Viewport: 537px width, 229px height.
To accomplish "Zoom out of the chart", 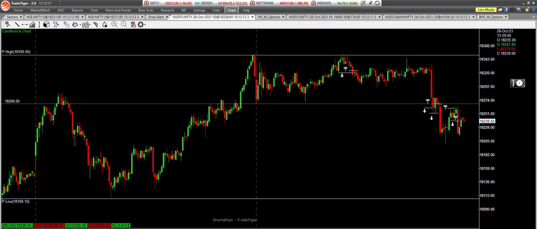I will 124,25.
